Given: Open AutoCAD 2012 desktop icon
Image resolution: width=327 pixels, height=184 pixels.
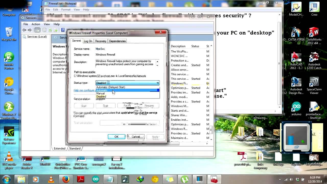Looking at the screenshot, I should [296, 61].
